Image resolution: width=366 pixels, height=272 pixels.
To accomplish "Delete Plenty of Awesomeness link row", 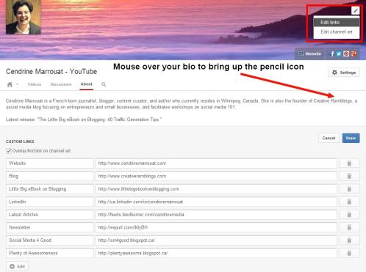I will point(349,253).
